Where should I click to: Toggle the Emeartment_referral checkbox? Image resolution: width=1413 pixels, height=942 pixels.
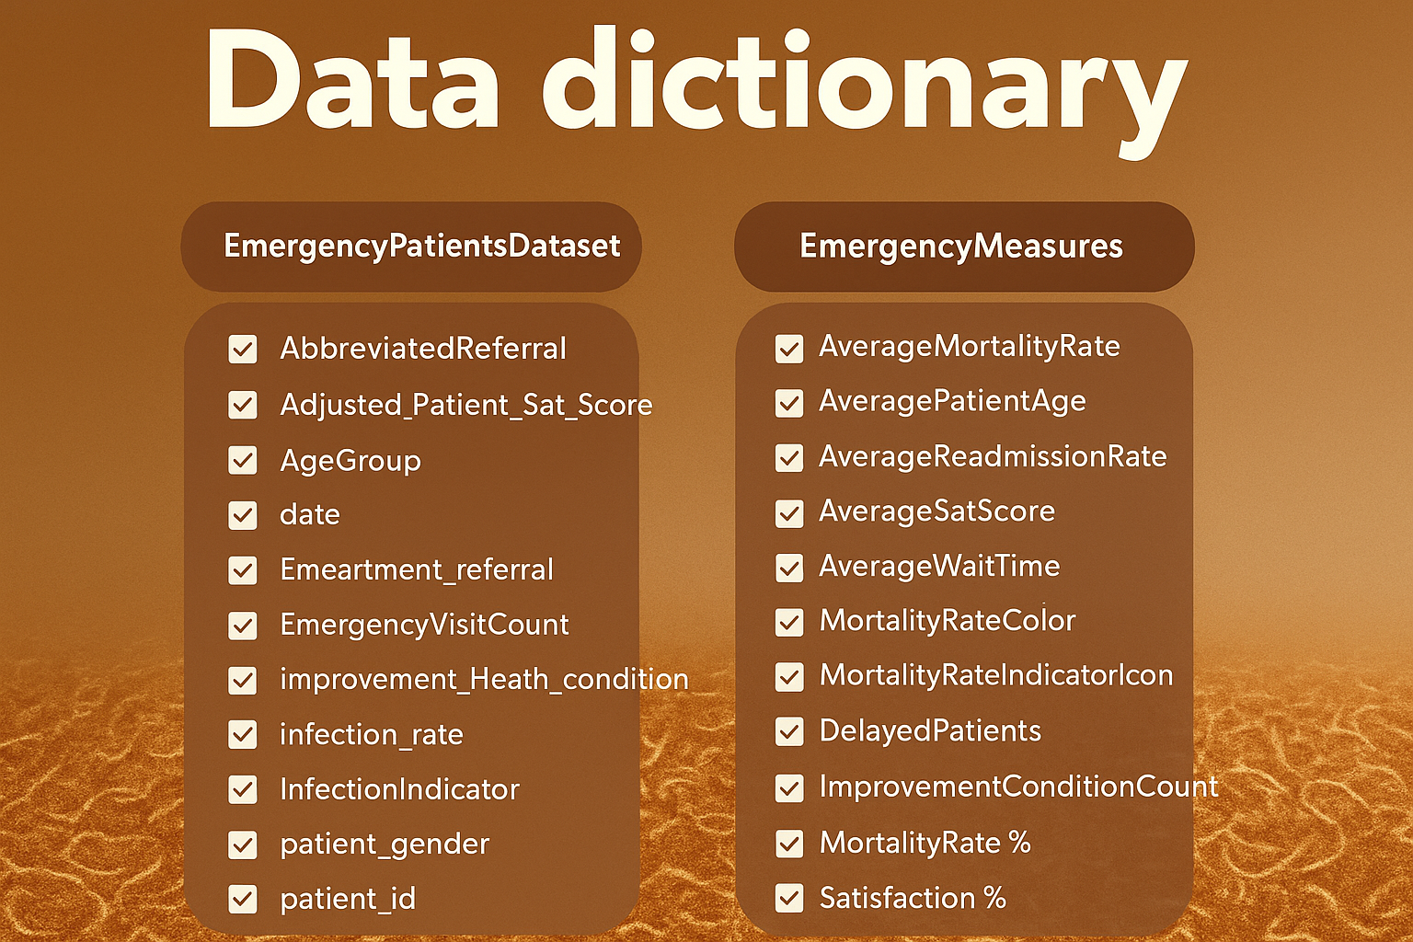[x=243, y=570]
